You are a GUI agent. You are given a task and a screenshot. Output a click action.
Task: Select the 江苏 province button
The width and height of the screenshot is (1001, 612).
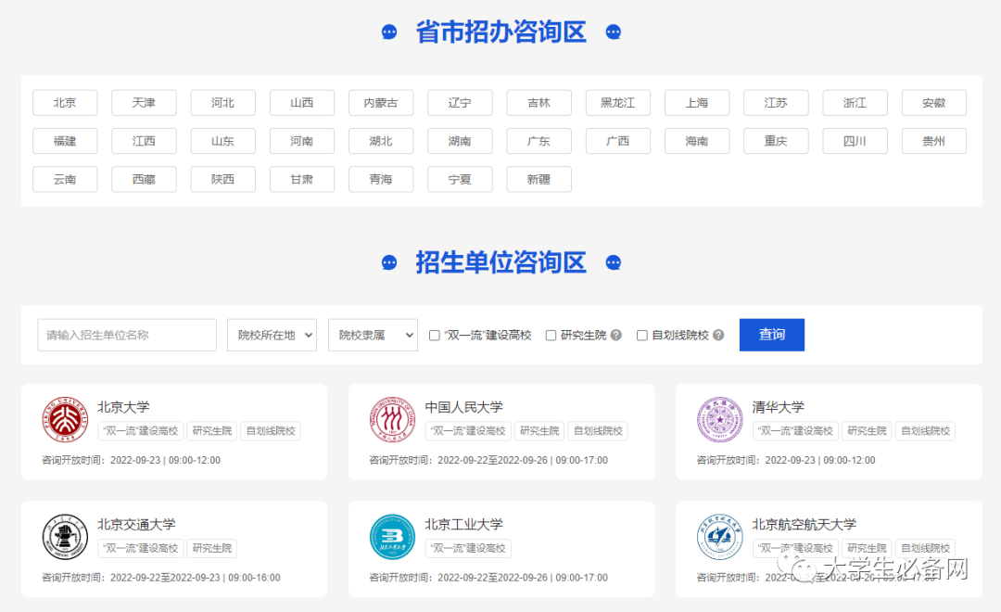coord(777,103)
